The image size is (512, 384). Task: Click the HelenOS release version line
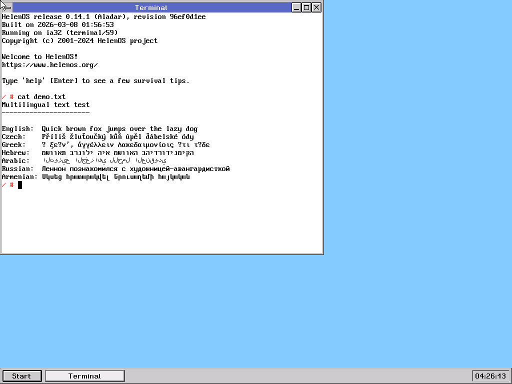103,17
